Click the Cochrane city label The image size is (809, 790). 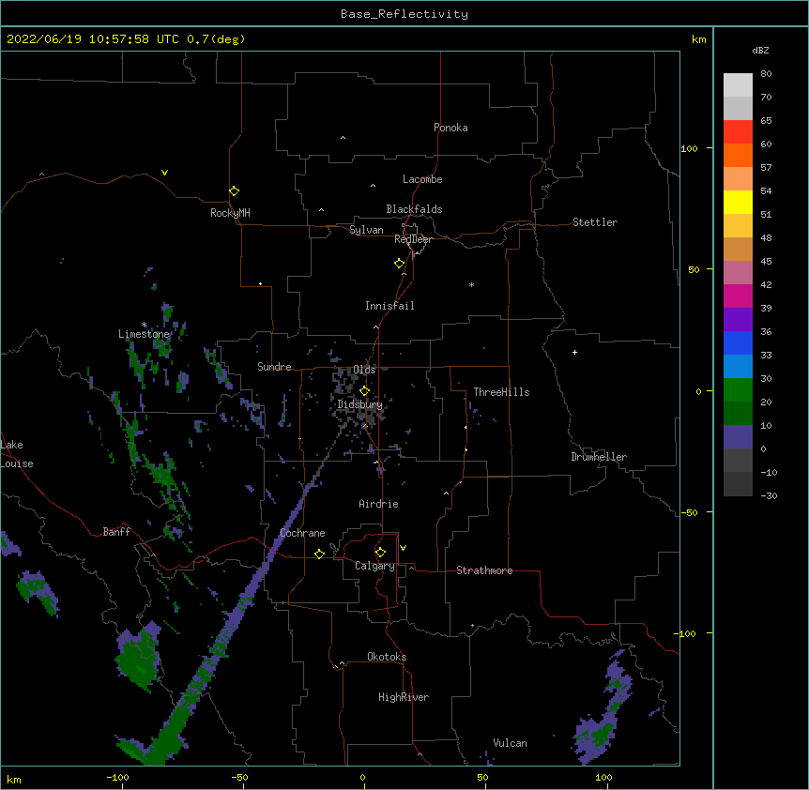pyautogui.click(x=302, y=533)
